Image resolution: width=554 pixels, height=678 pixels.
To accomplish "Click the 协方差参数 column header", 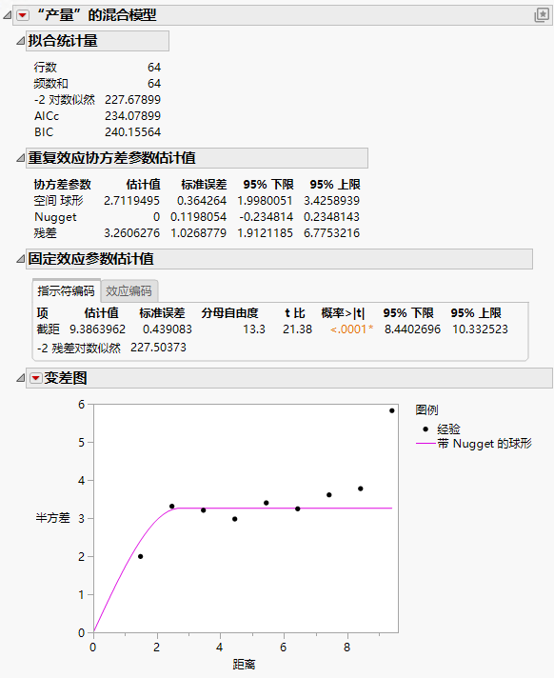I will click(x=63, y=185).
